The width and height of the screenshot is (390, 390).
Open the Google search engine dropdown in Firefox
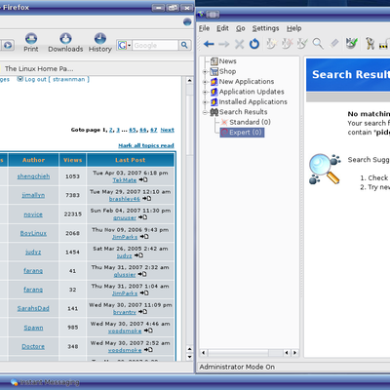pyautogui.click(x=125, y=45)
